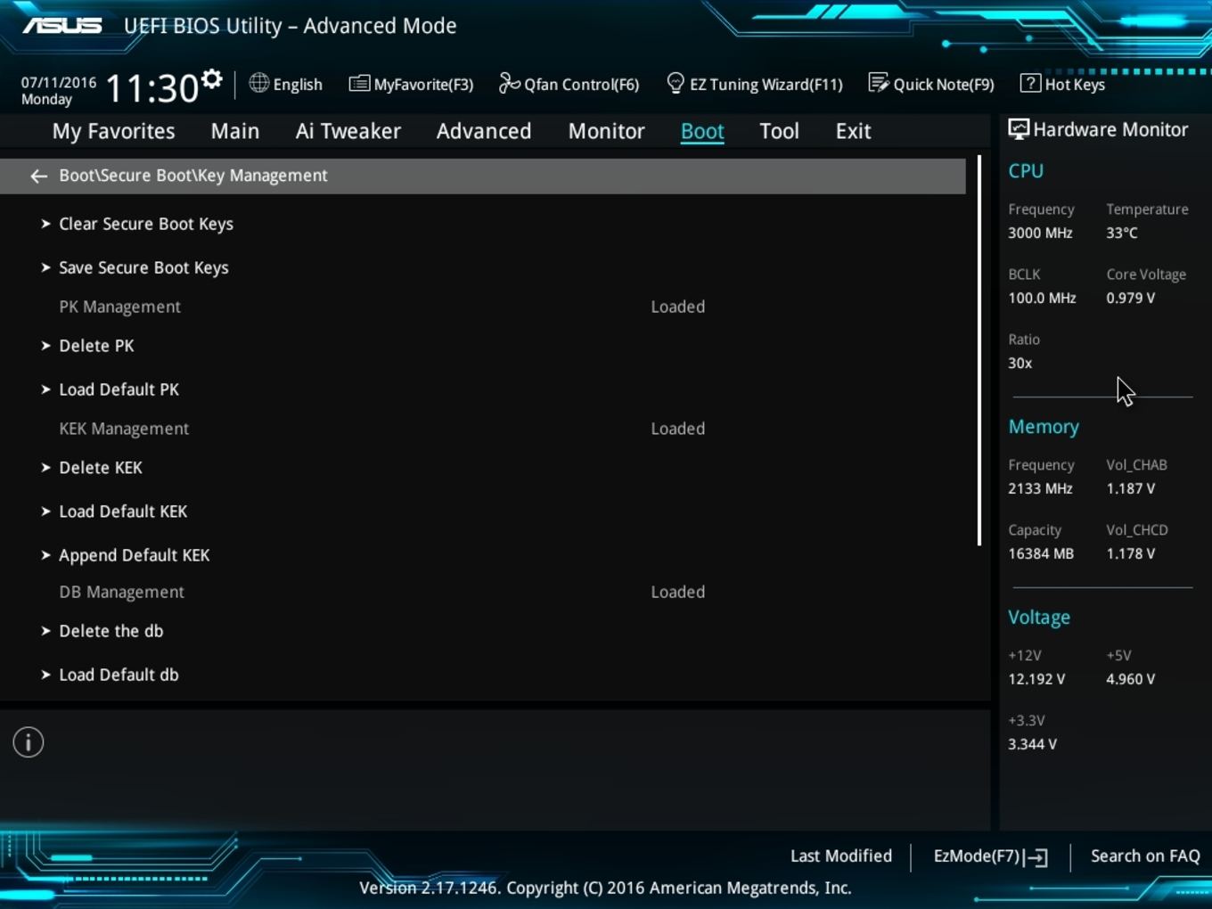Click +12V reading 12.192 V
Image resolution: width=1212 pixels, height=909 pixels.
pos(1036,679)
